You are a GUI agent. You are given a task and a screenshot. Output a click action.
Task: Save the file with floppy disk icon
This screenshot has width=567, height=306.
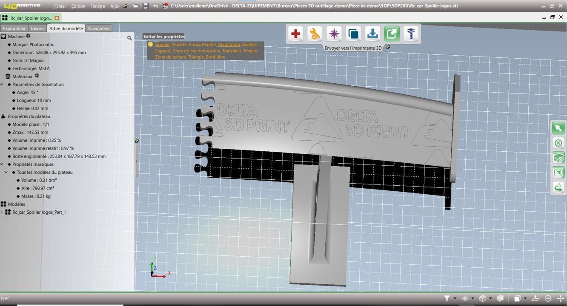[x=146, y=6]
